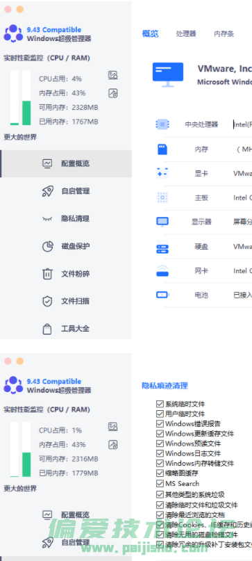Open 自启管理 rocket icon in upper sidebar
This screenshot has height=561, width=252.
tap(47, 191)
